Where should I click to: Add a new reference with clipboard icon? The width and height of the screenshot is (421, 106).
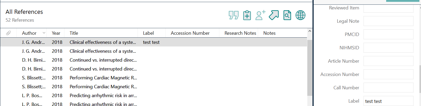tap(247, 15)
